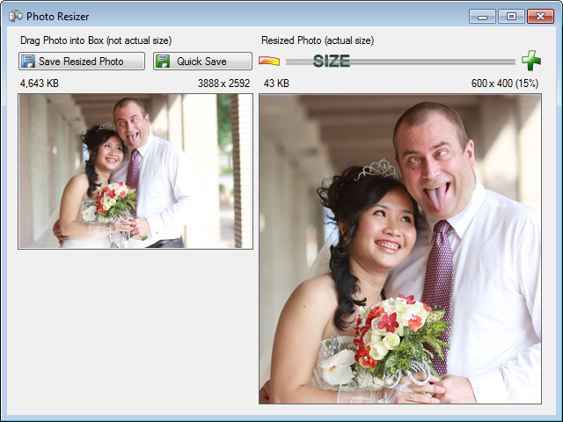563x422 pixels.
Task: Click the resized photo preview image
Action: [x=400, y=249]
